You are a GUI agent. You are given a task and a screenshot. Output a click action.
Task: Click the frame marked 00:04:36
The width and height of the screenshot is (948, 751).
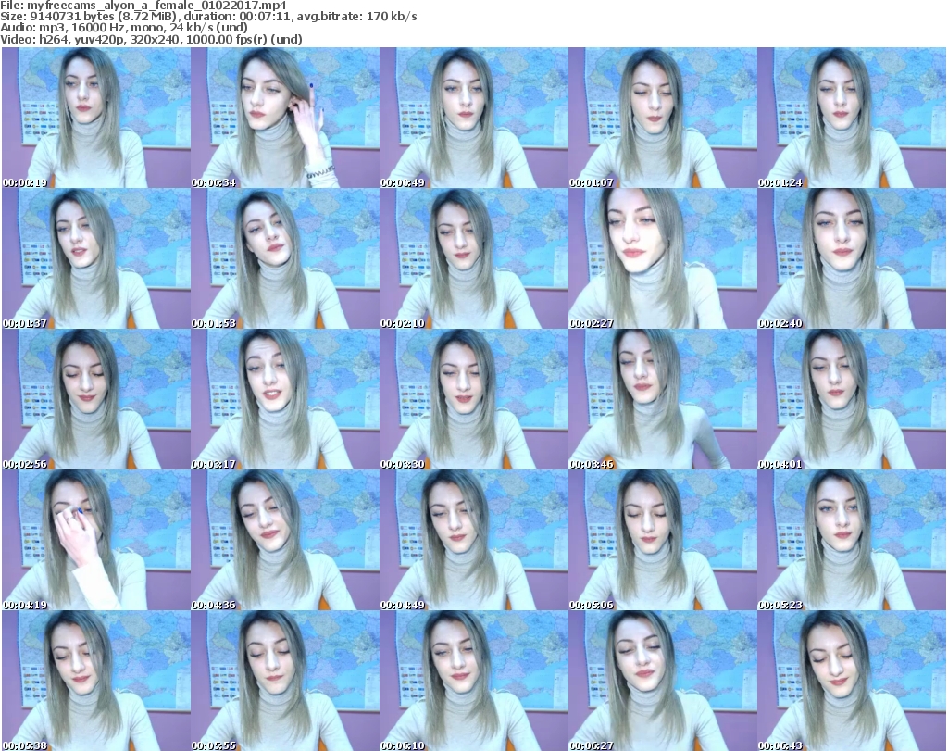(285, 541)
